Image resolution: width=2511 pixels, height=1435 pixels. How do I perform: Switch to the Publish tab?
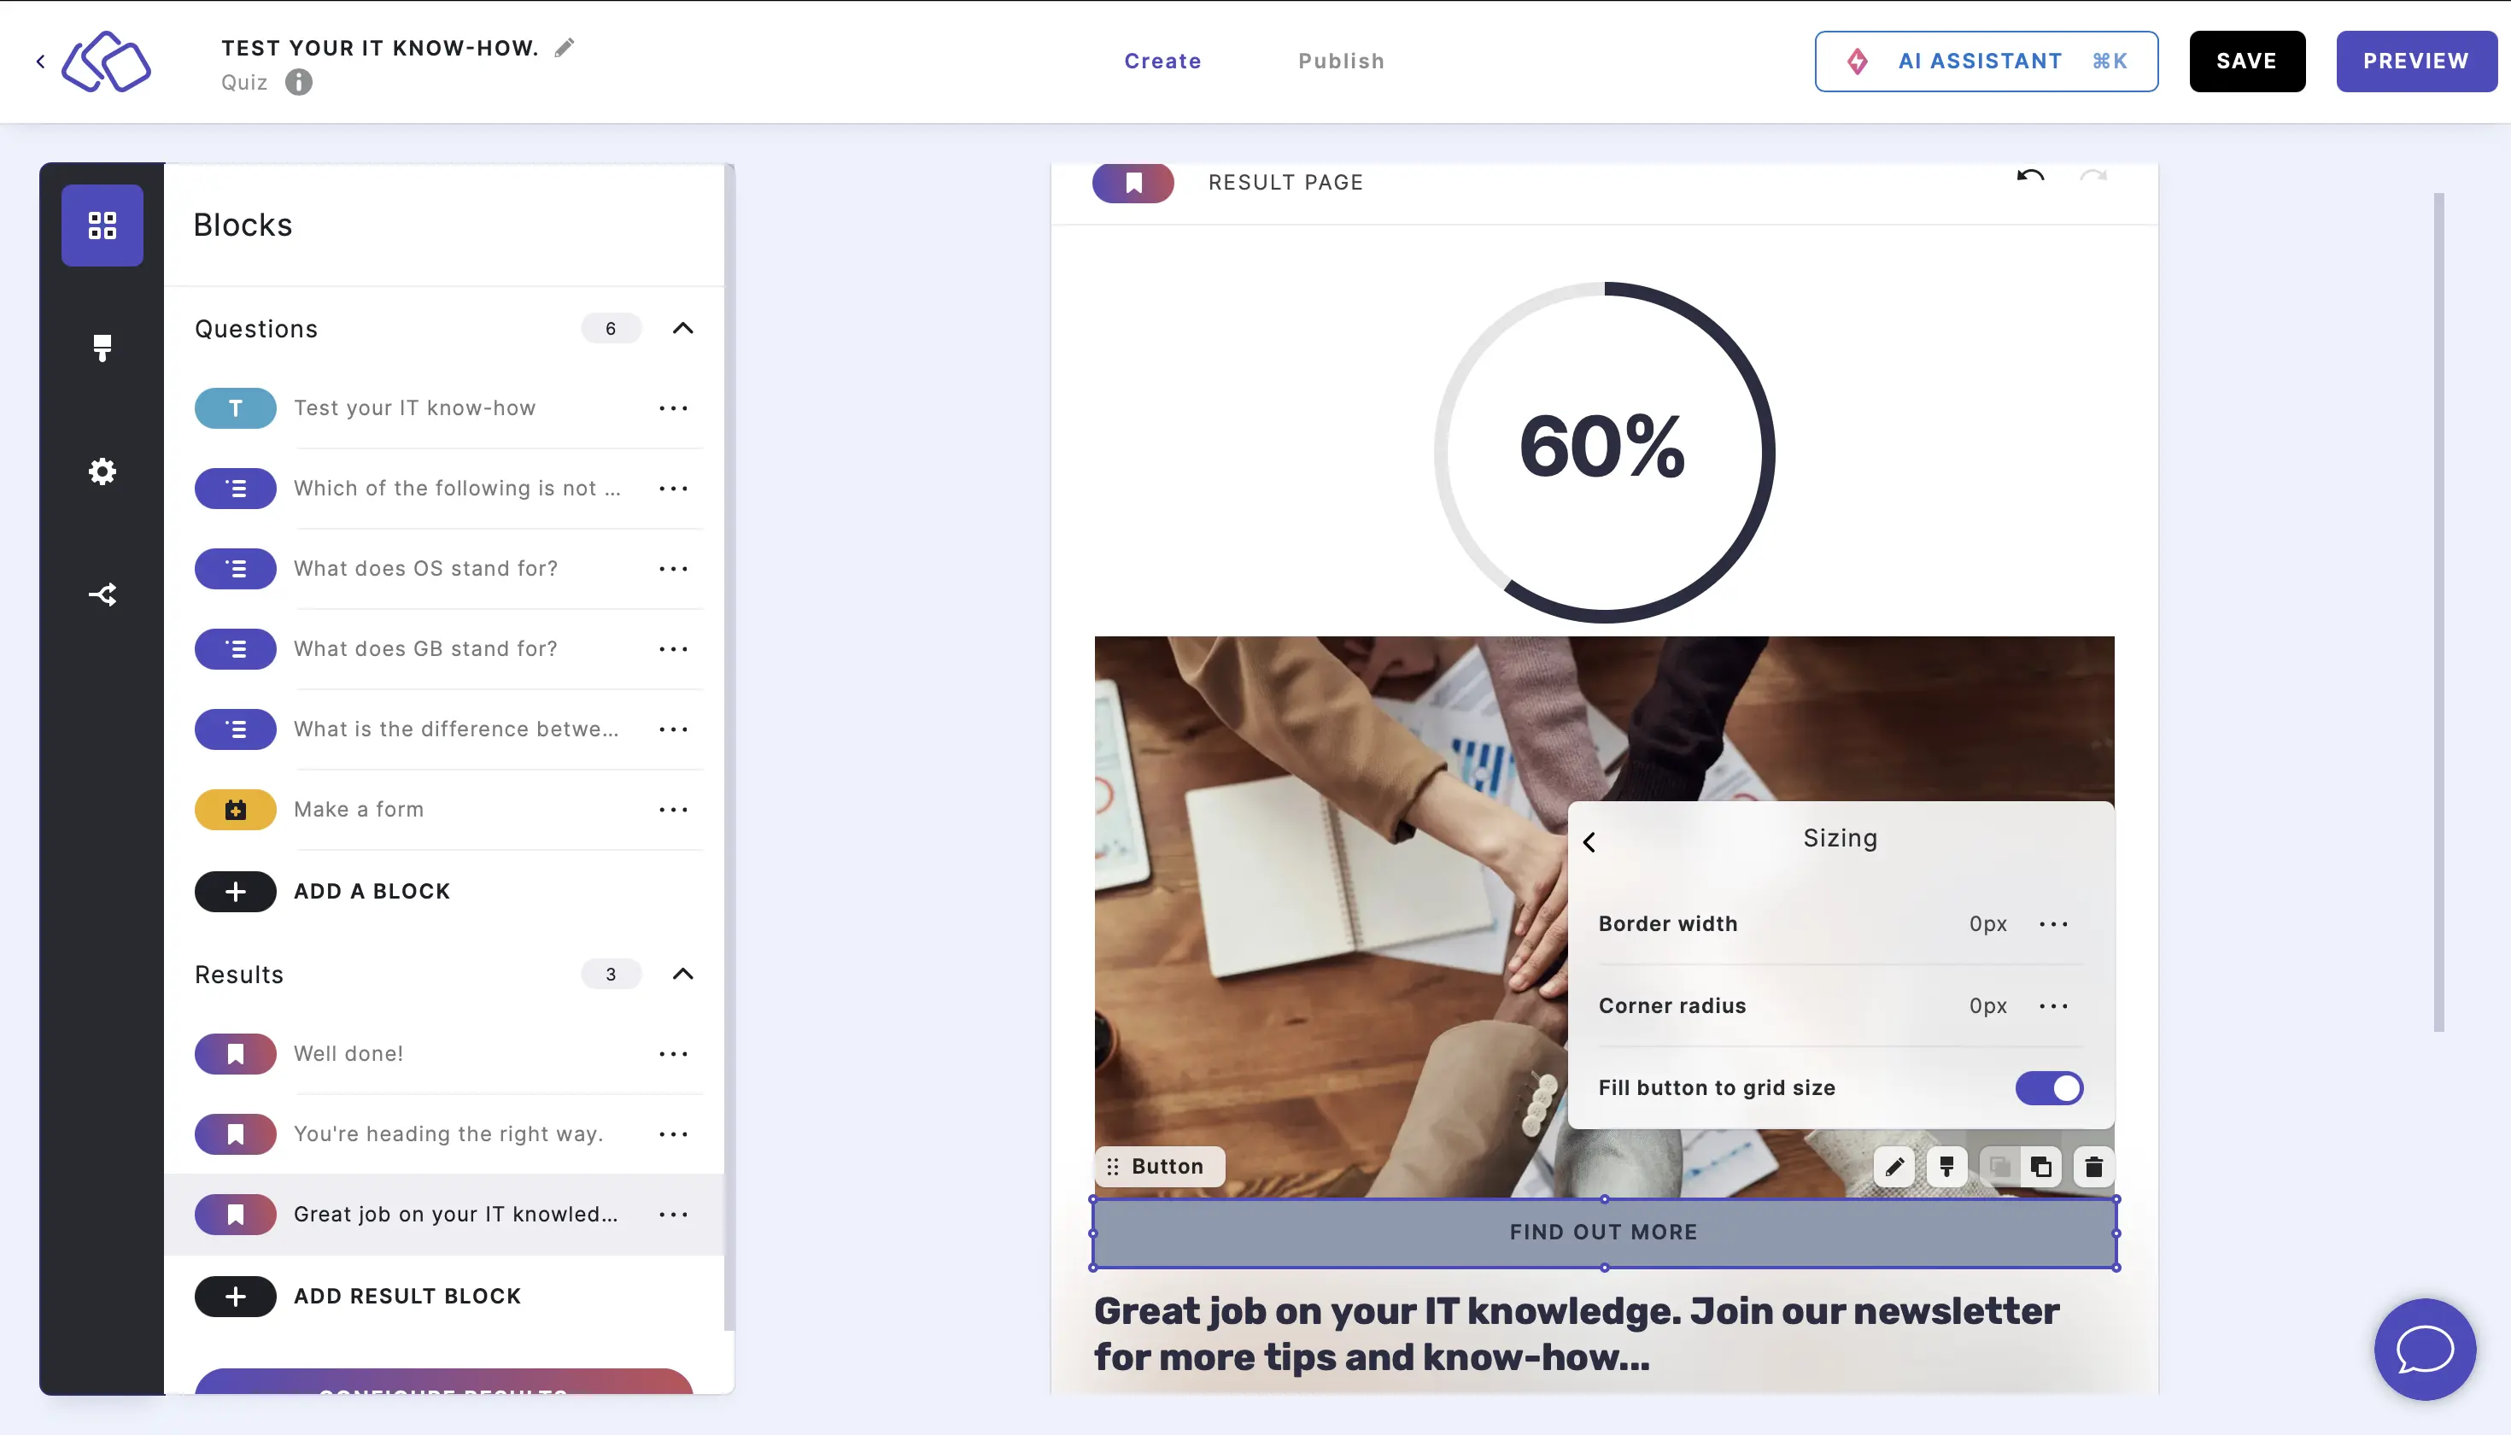click(x=1342, y=61)
